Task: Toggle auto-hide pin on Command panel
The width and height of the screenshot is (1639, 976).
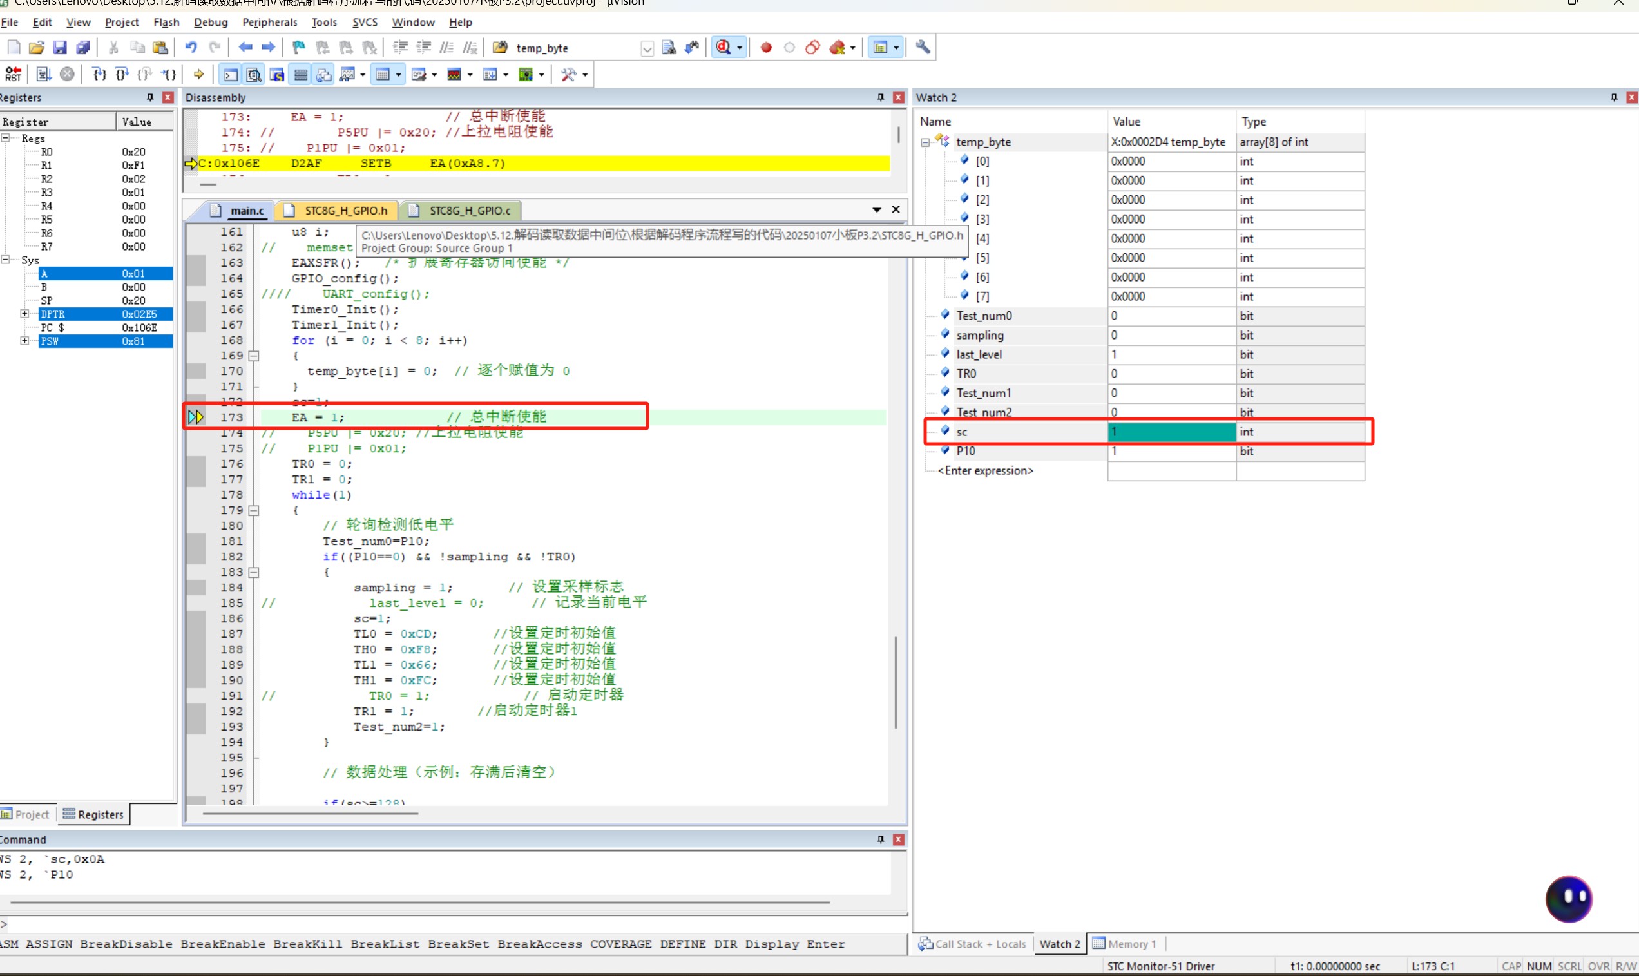Action: (881, 839)
